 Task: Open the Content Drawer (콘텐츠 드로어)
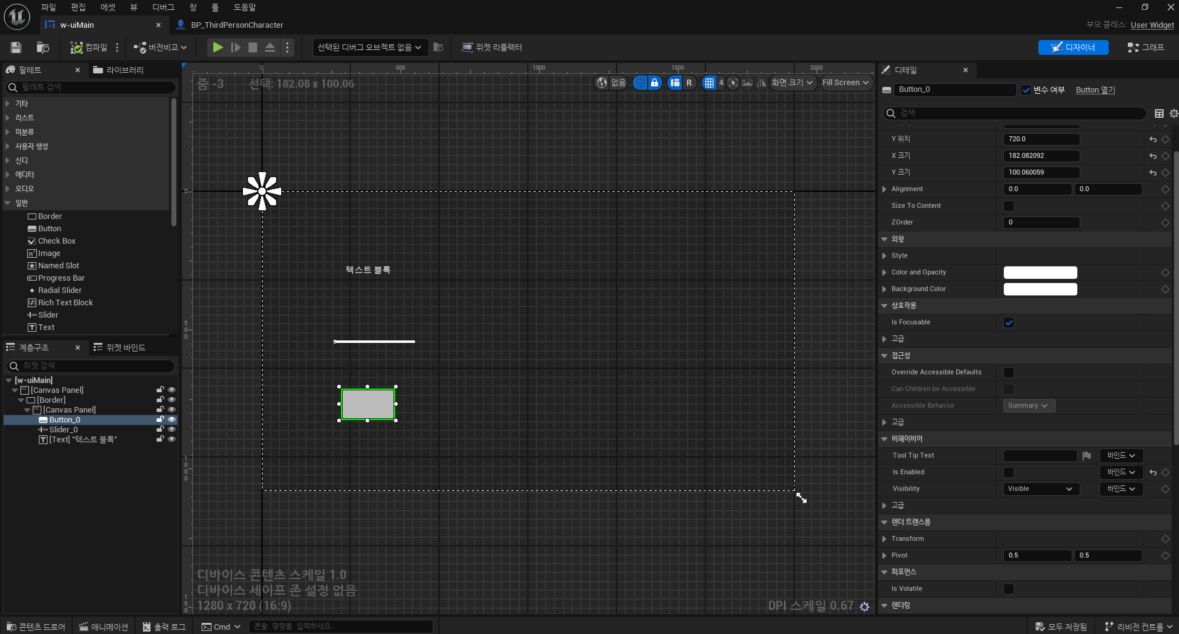point(36,627)
